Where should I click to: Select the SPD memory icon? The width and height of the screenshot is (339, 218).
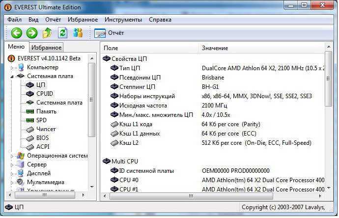click(x=30, y=120)
